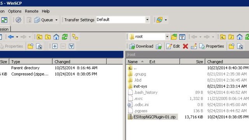Go to home directory in remote panel

(240, 37)
